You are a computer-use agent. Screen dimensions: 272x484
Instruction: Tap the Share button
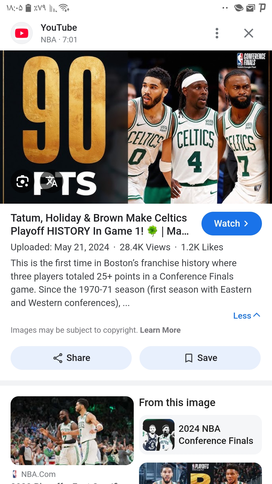(x=71, y=358)
